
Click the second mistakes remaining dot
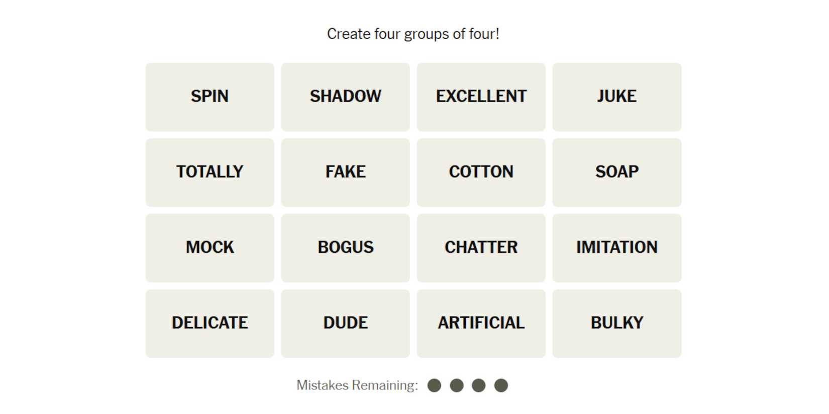click(457, 385)
